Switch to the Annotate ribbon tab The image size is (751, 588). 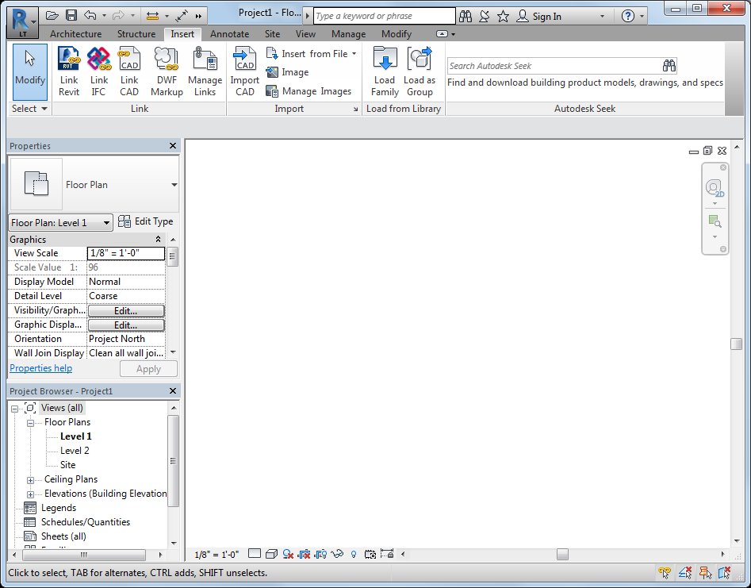(x=229, y=34)
